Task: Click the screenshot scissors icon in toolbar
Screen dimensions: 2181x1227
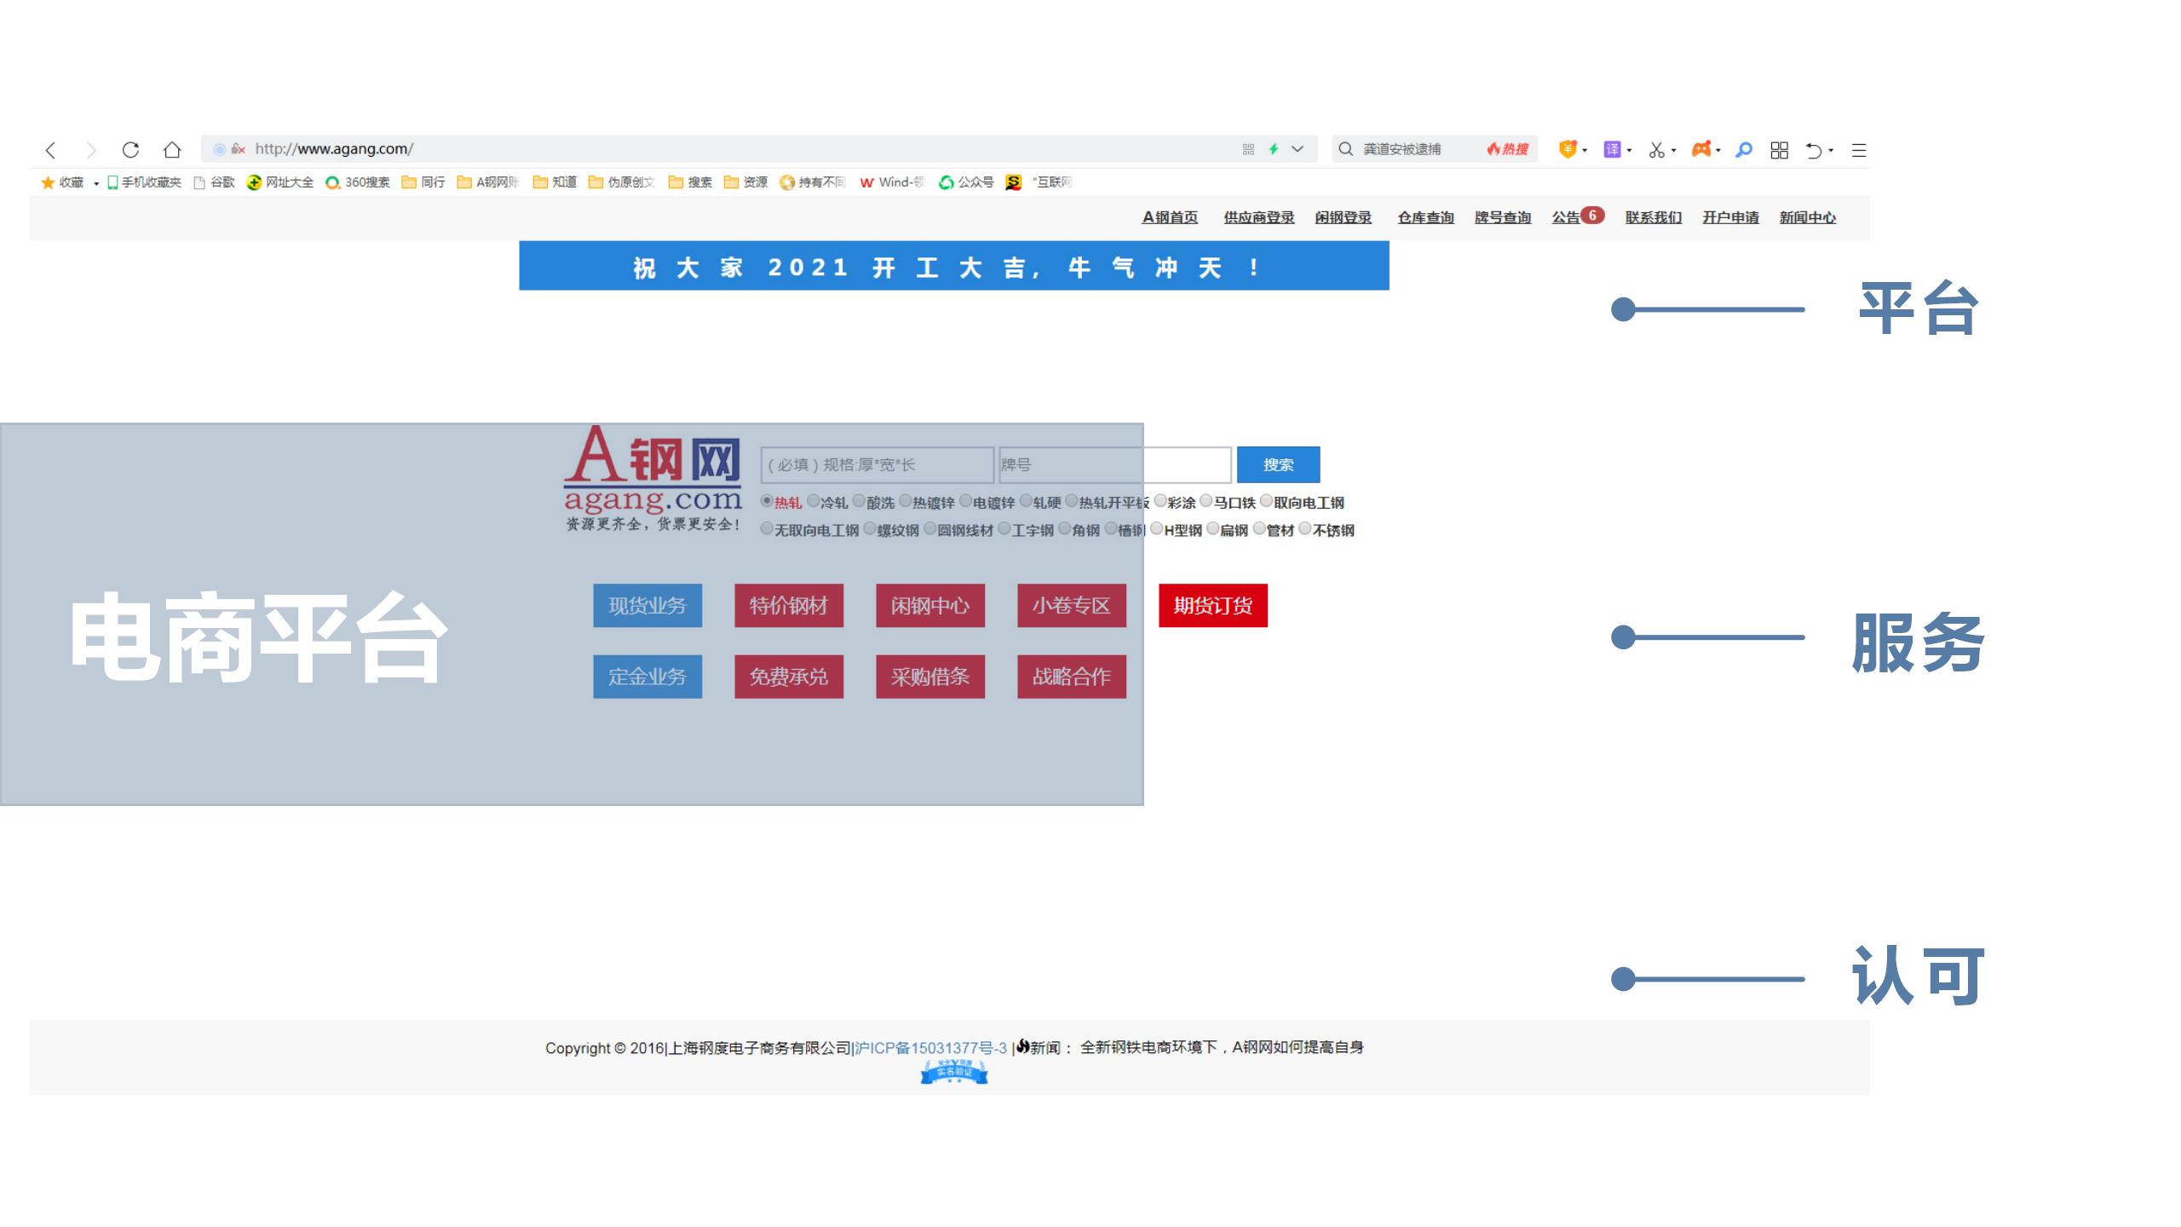Action: [x=1657, y=149]
